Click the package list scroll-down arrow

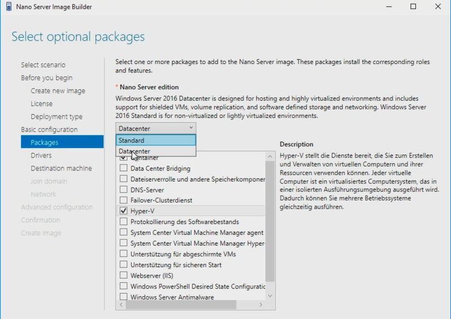pyautogui.click(x=270, y=295)
